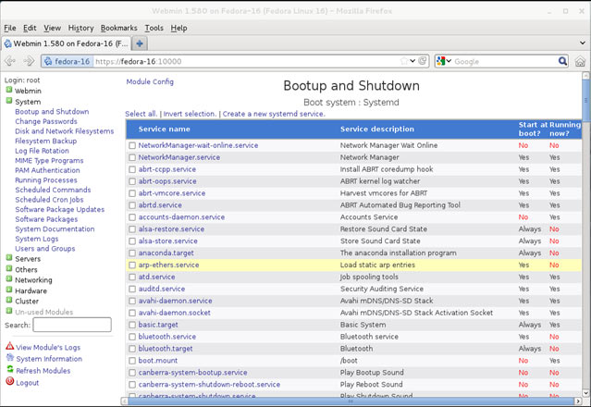Viewport: 591px width, 407px height.
Task: Check the arp-ethers.service checkbox
Action: point(132,265)
